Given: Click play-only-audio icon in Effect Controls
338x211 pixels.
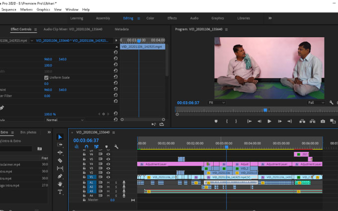Looking at the screenshot, I should [154, 124].
